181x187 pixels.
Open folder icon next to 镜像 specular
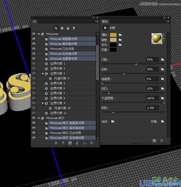tap(120, 40)
